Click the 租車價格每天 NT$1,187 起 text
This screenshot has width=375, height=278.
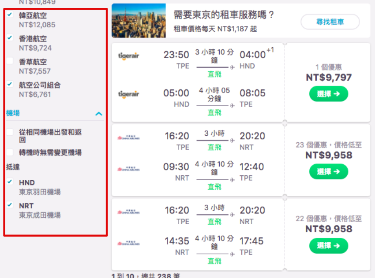pyautogui.click(x=215, y=29)
